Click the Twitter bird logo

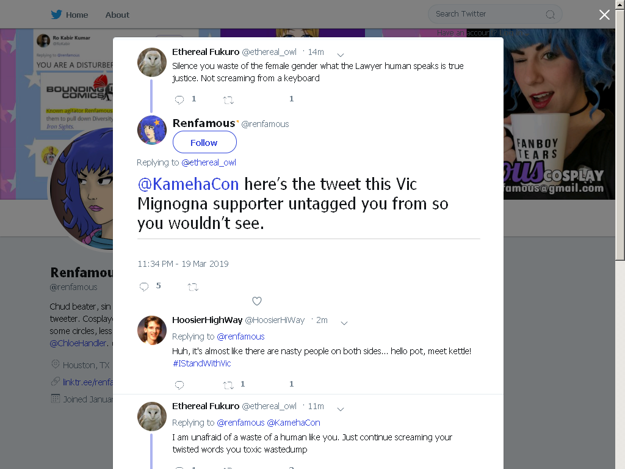[56, 15]
